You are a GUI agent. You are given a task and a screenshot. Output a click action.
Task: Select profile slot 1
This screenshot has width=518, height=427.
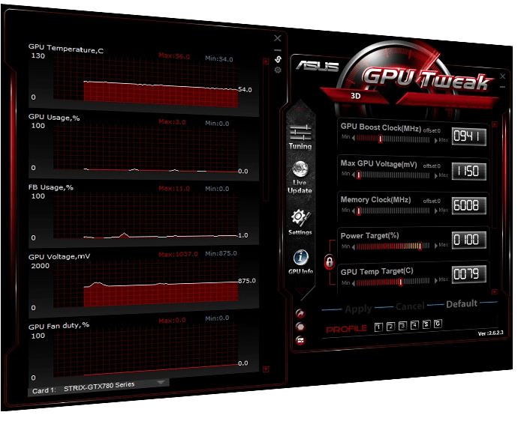click(378, 327)
